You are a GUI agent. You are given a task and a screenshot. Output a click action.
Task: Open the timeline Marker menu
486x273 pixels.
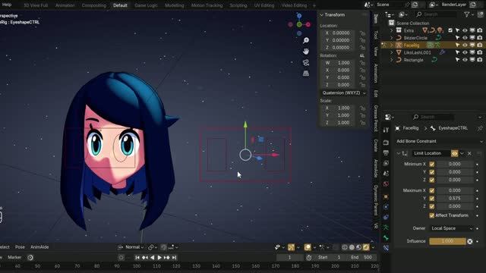click(14, 258)
